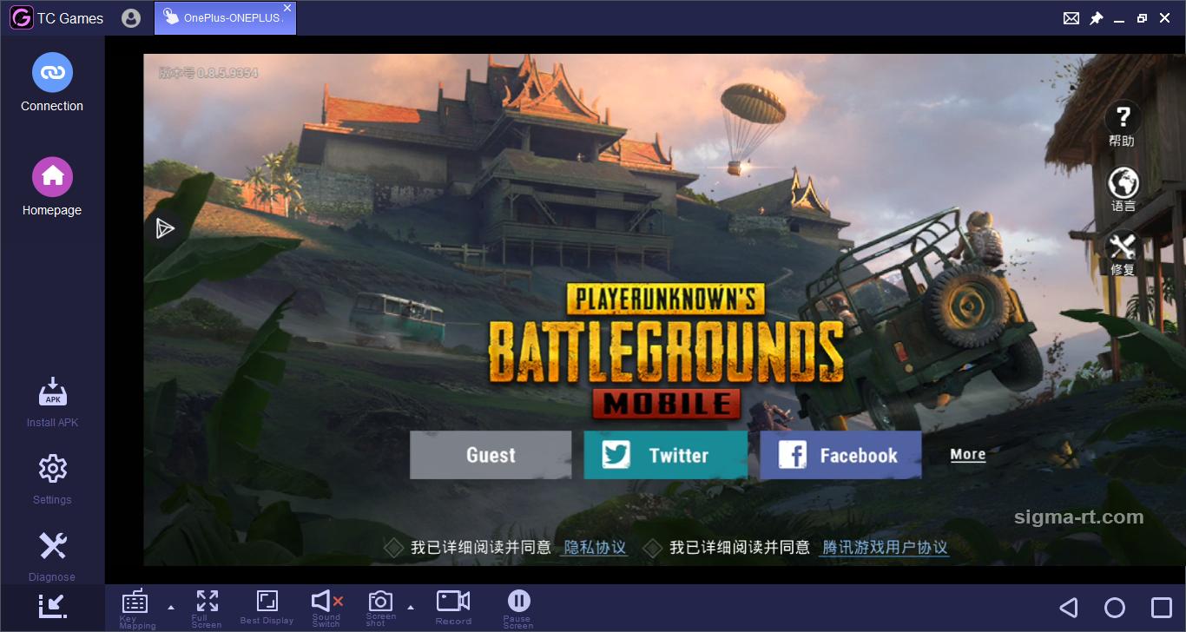This screenshot has width=1186, height=632.
Task: Open the game help (帮助) icon
Action: (x=1123, y=123)
